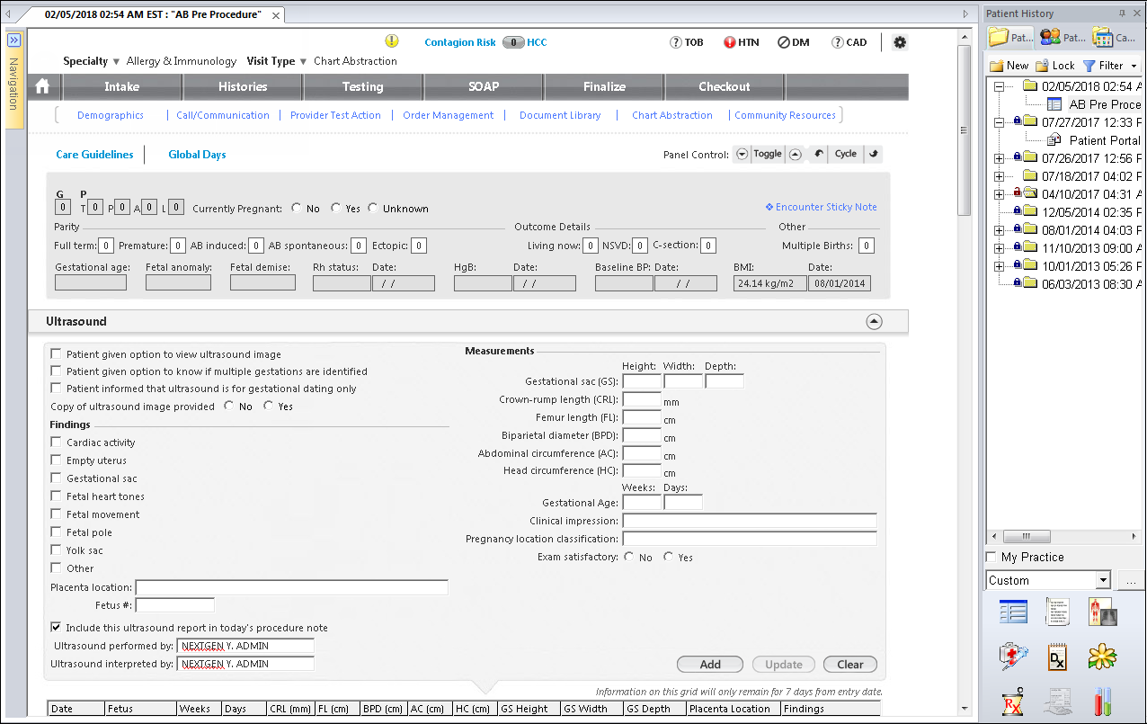Check 'Patient given option to view ultrasound image'
The image size is (1147, 724).
tap(57, 354)
